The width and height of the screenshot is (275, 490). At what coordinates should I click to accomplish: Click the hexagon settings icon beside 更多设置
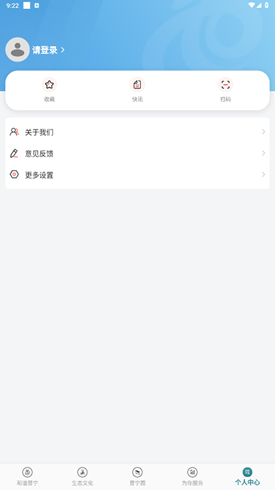[x=14, y=174]
